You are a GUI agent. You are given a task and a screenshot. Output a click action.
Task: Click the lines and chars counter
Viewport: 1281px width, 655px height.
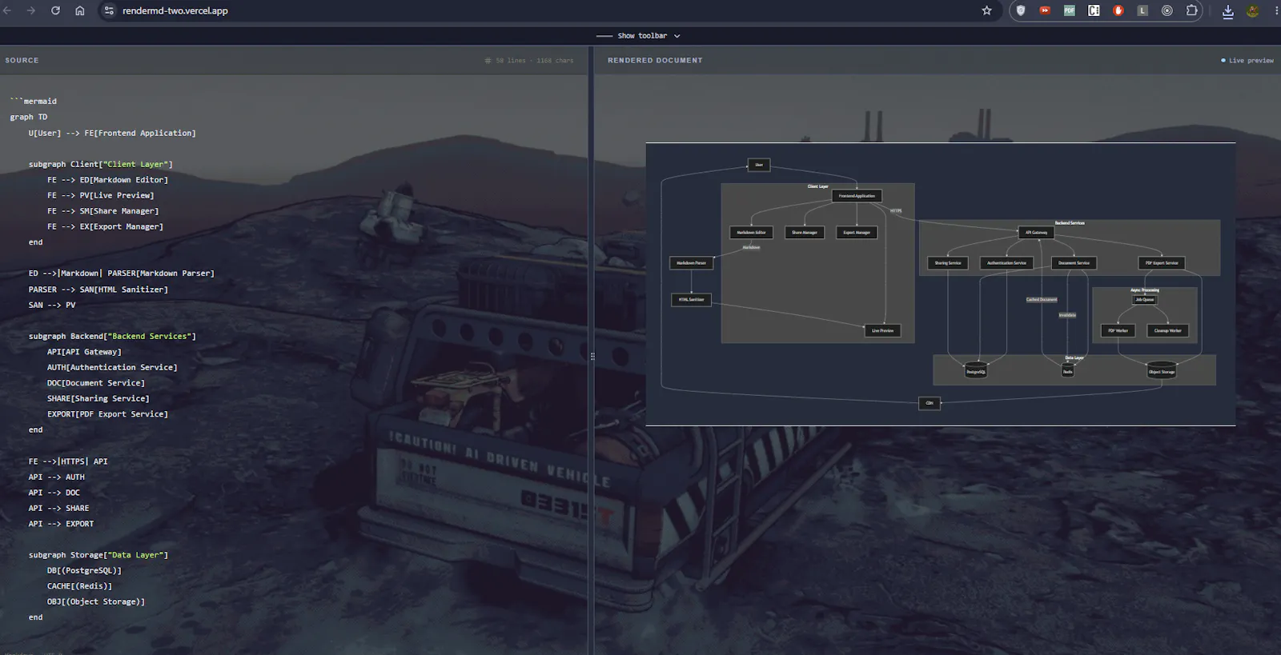(529, 61)
